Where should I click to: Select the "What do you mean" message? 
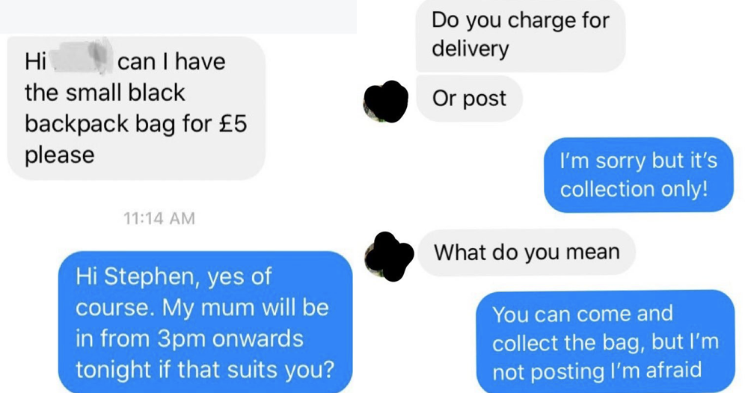point(527,252)
